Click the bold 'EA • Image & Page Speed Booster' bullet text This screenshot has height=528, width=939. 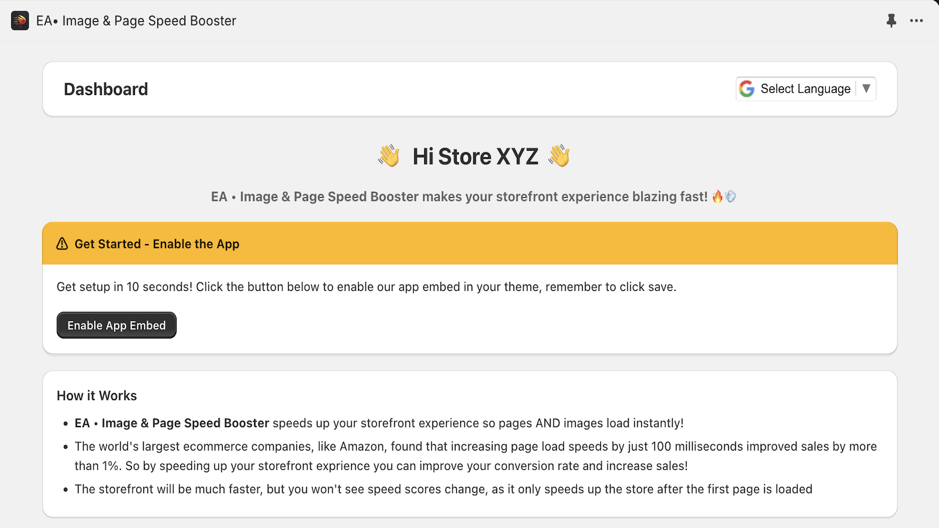click(x=172, y=424)
